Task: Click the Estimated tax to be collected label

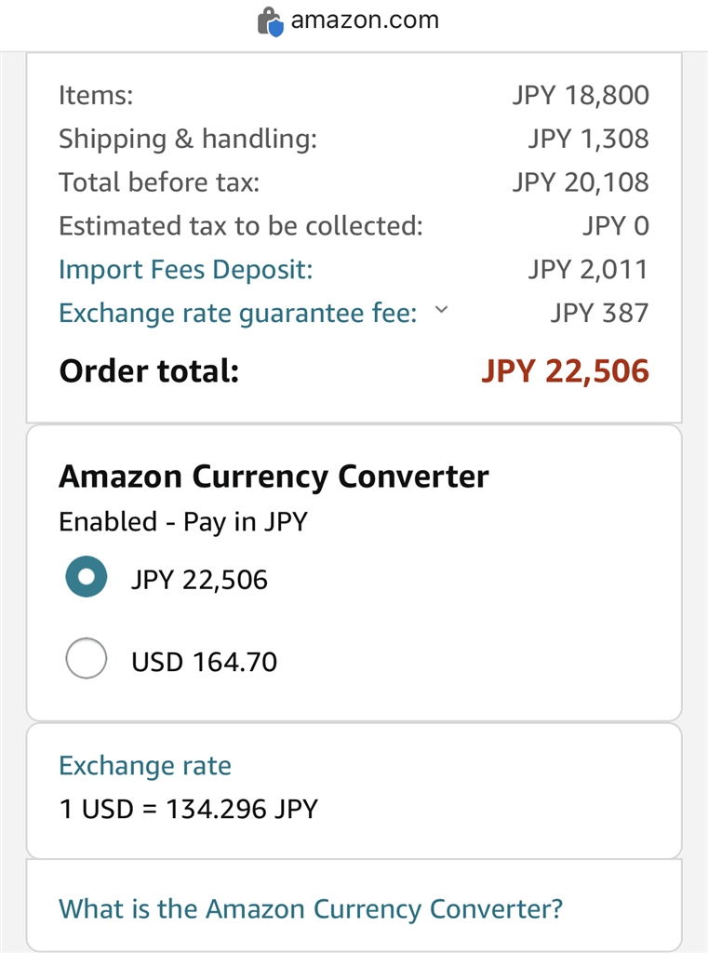Action: point(240,226)
